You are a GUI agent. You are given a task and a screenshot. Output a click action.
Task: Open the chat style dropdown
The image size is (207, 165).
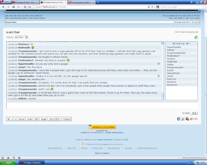[21, 37]
